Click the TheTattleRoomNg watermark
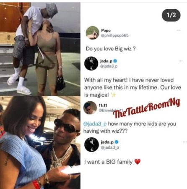Viewport: 187px width, 189px height. [x=146, y=108]
